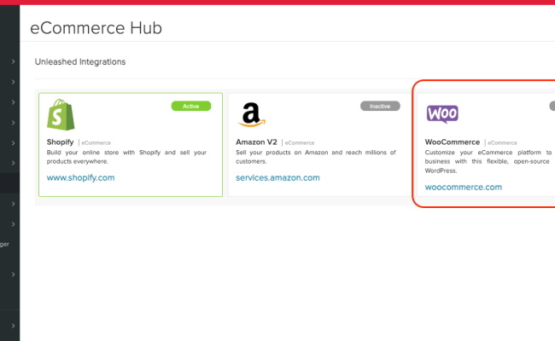
Task: Click the Unleashed Integrations section label
Action: coord(80,62)
